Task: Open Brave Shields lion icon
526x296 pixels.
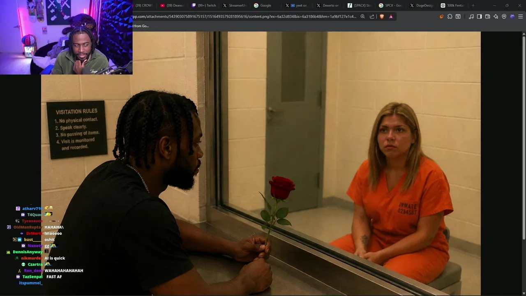Action: pyautogui.click(x=382, y=16)
